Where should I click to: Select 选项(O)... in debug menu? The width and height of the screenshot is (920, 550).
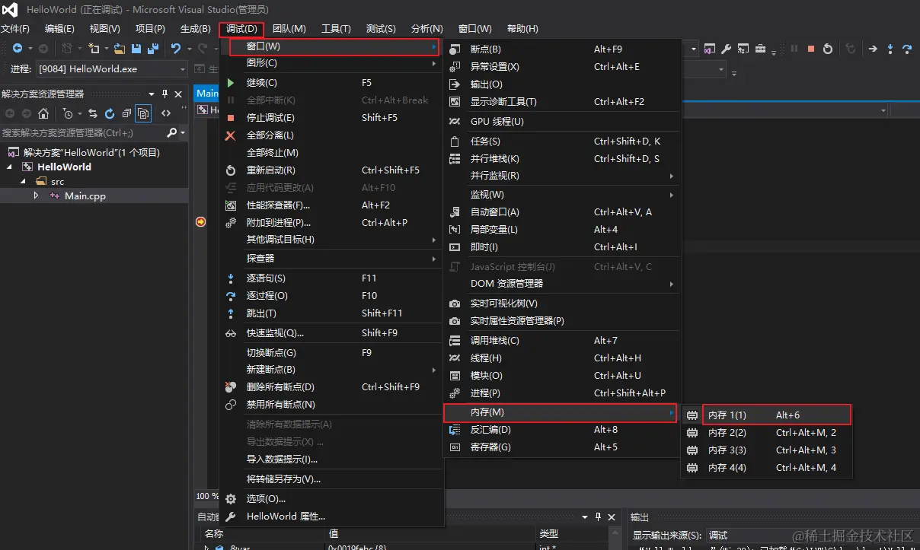[331, 498]
